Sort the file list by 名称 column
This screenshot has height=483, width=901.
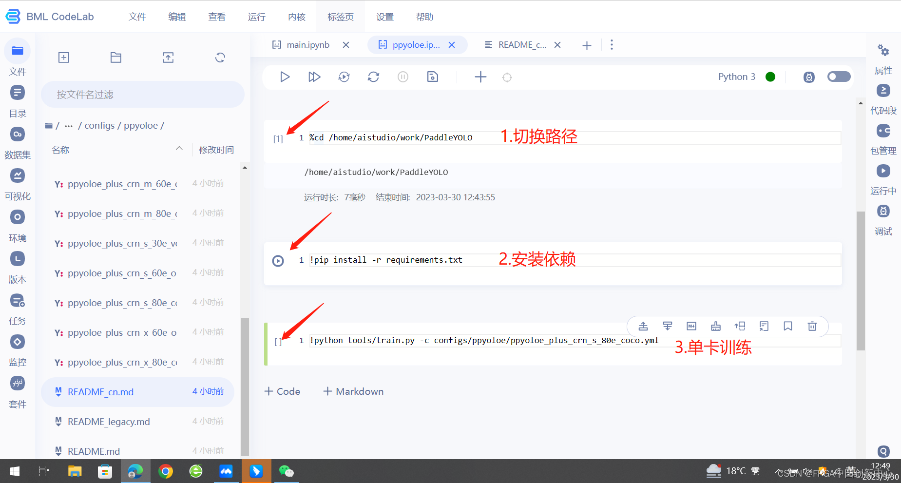60,150
